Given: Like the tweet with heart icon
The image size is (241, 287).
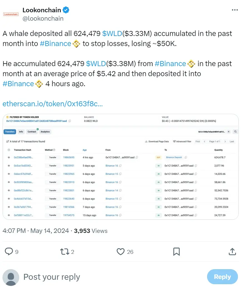Looking at the screenshot, I should point(120,252).
